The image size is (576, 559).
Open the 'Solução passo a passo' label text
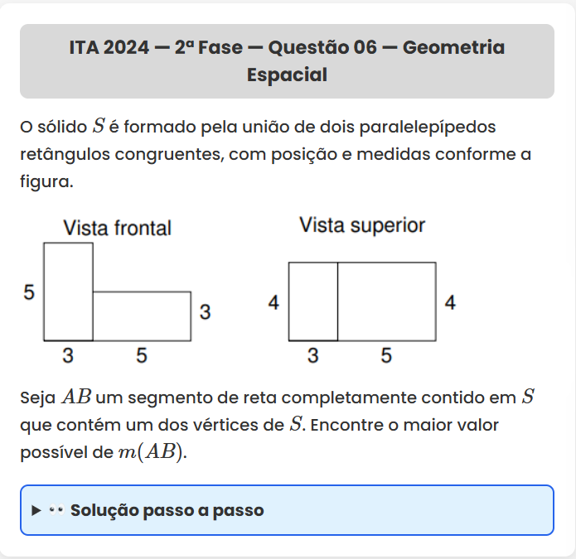tap(167, 510)
